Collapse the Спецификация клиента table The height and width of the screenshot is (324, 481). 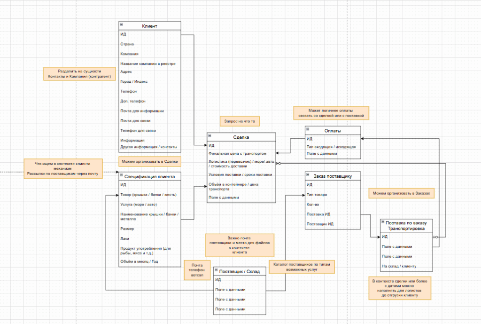pyautogui.click(x=121, y=175)
